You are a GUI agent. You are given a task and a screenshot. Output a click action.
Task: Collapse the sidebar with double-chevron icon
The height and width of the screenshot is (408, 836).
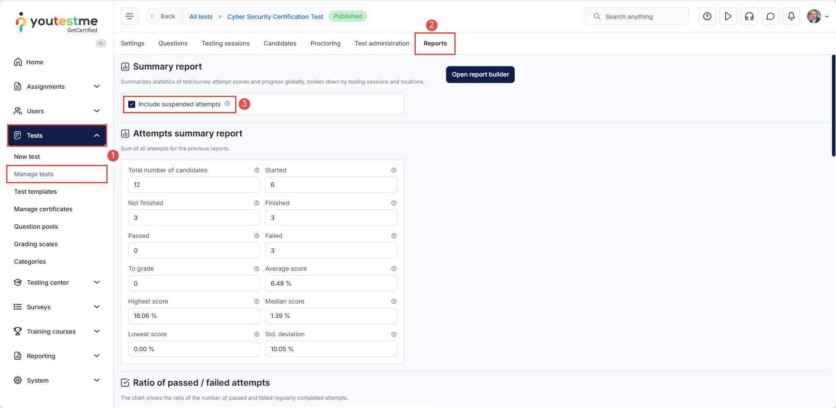coord(101,43)
